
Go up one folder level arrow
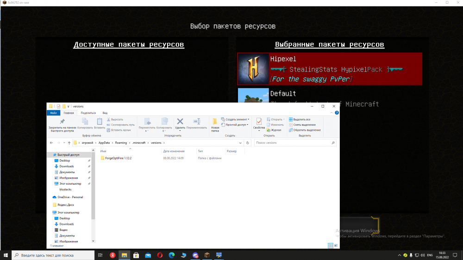tap(69, 143)
